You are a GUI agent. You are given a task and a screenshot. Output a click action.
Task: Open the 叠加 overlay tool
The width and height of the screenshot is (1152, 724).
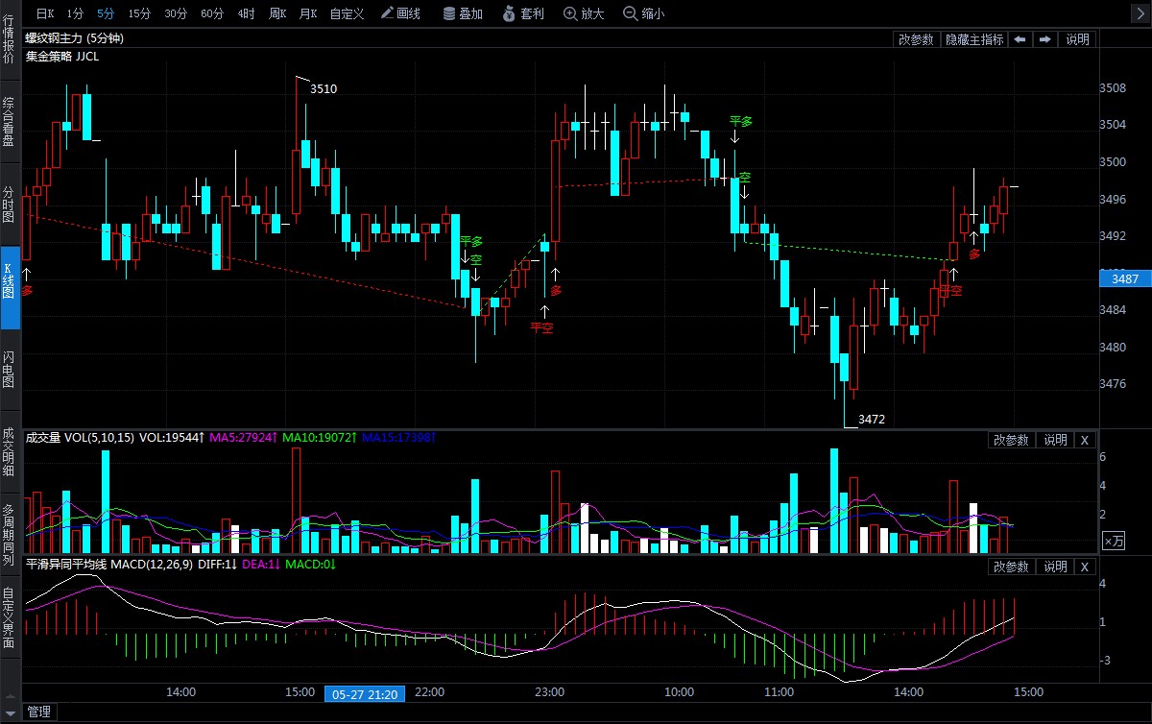tap(463, 13)
